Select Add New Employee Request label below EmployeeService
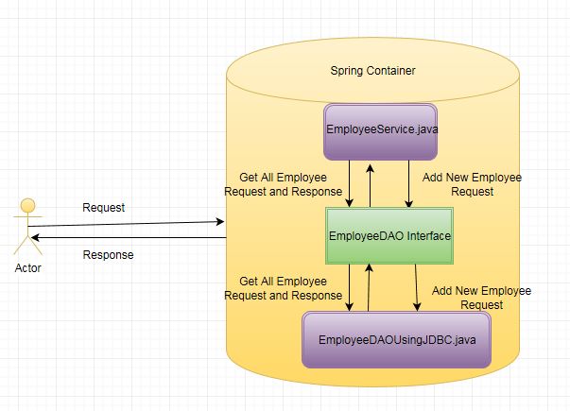Screen dimensions: 570x411 click(x=472, y=184)
